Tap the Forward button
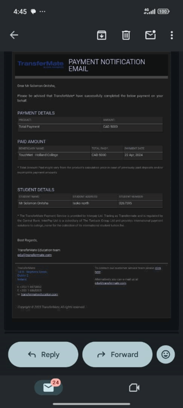This screenshot has height=408, width=183. pos(117,354)
